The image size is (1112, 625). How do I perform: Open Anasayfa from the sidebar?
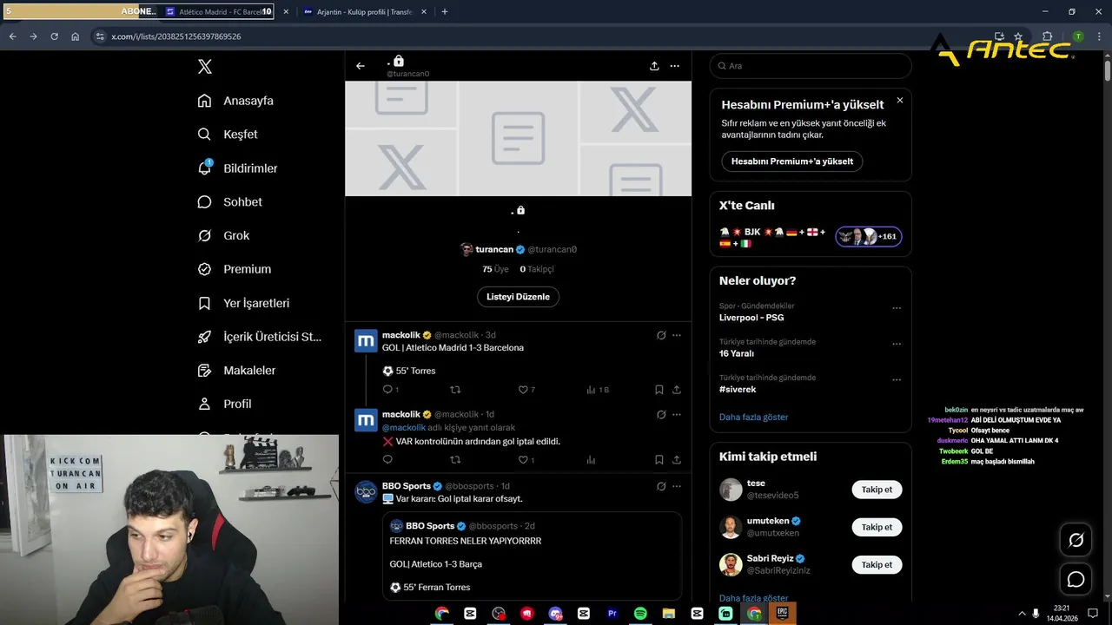pyautogui.click(x=235, y=101)
